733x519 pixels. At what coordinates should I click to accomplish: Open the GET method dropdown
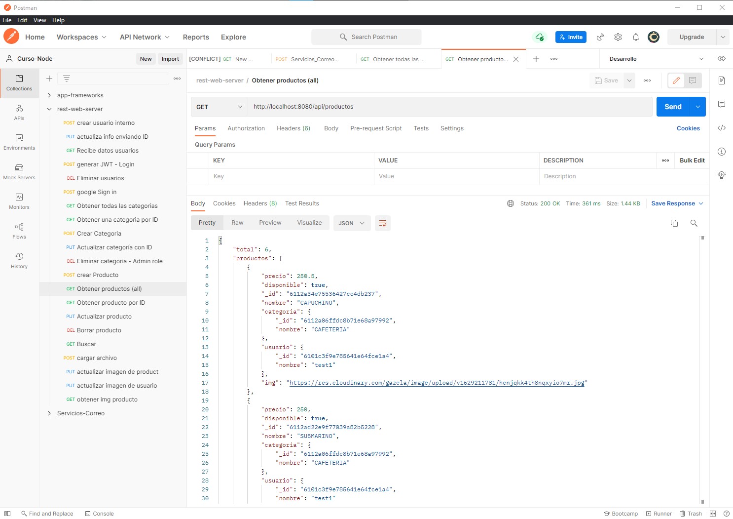click(219, 107)
